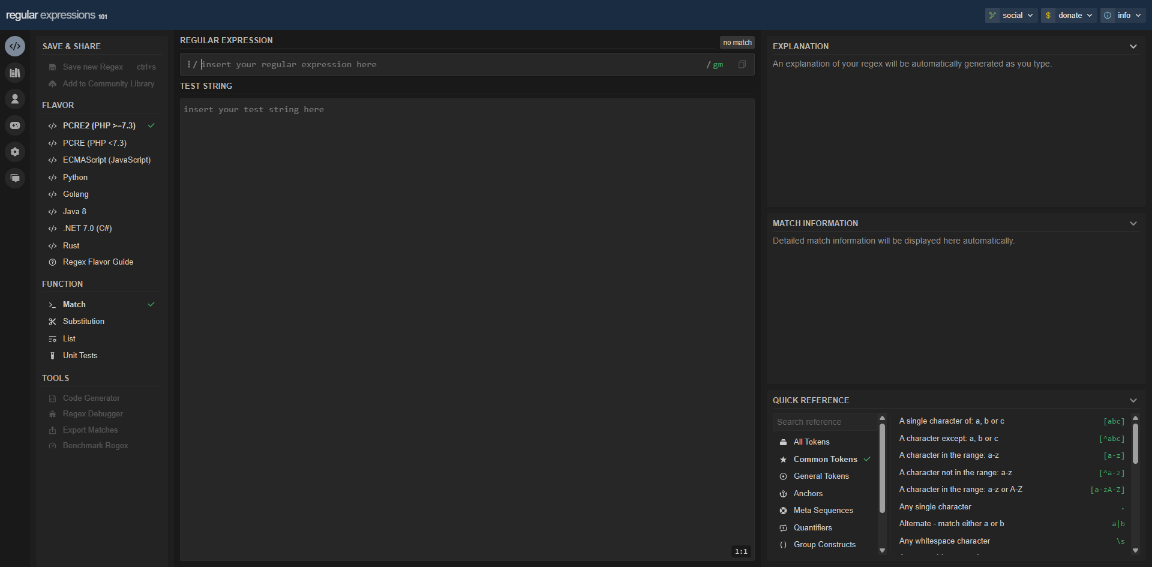Open the regex flags gm selector
Viewport: 1152px width, 567px height.
(x=718, y=65)
